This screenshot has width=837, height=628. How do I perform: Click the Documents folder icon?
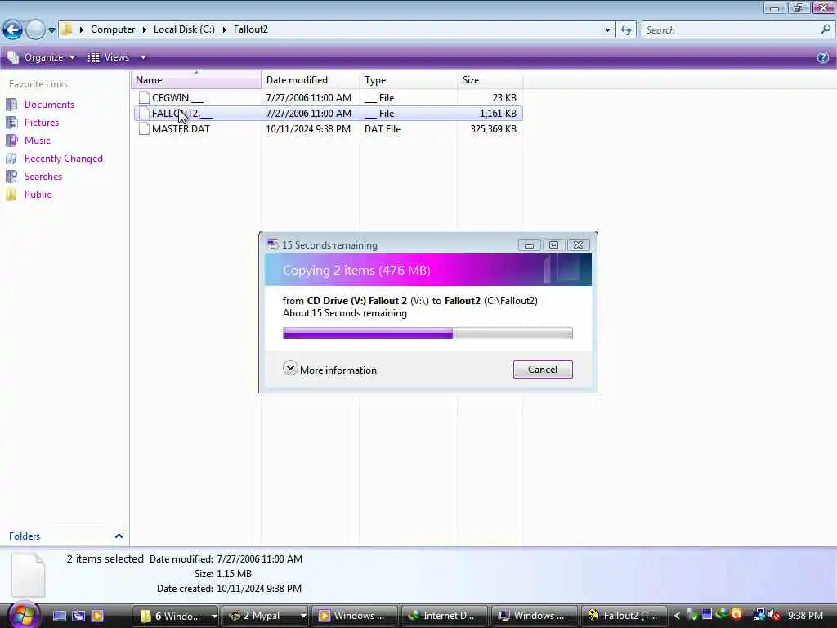coord(11,105)
